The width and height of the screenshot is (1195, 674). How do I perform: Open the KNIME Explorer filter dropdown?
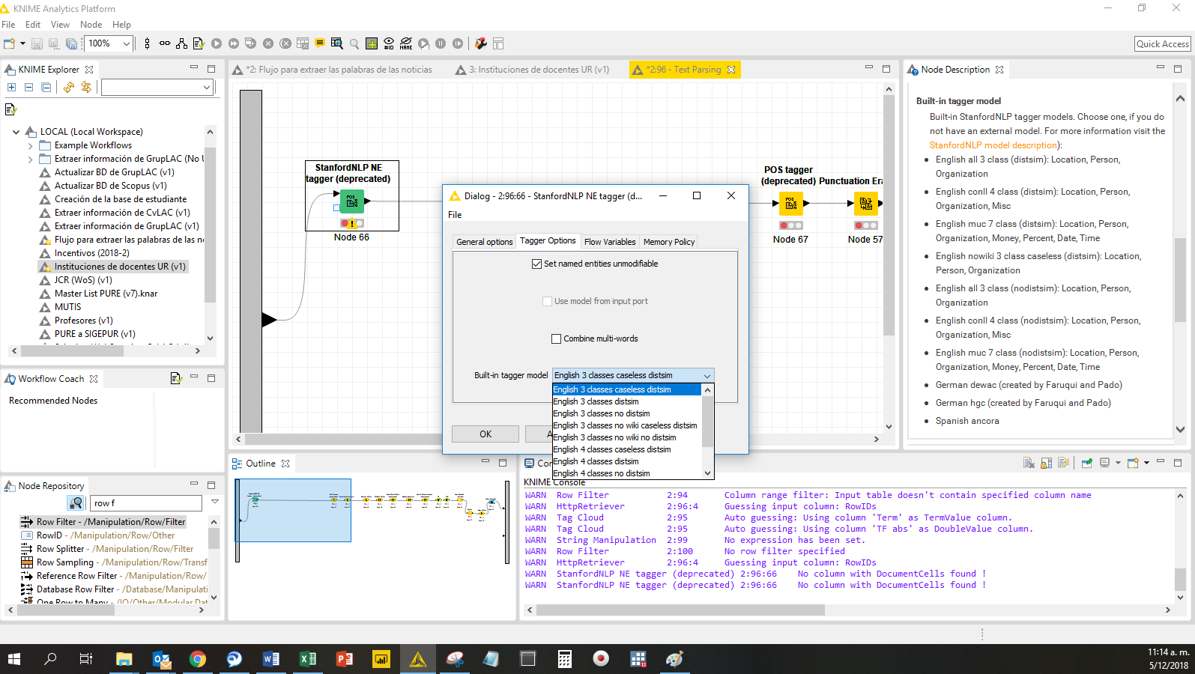pos(207,88)
